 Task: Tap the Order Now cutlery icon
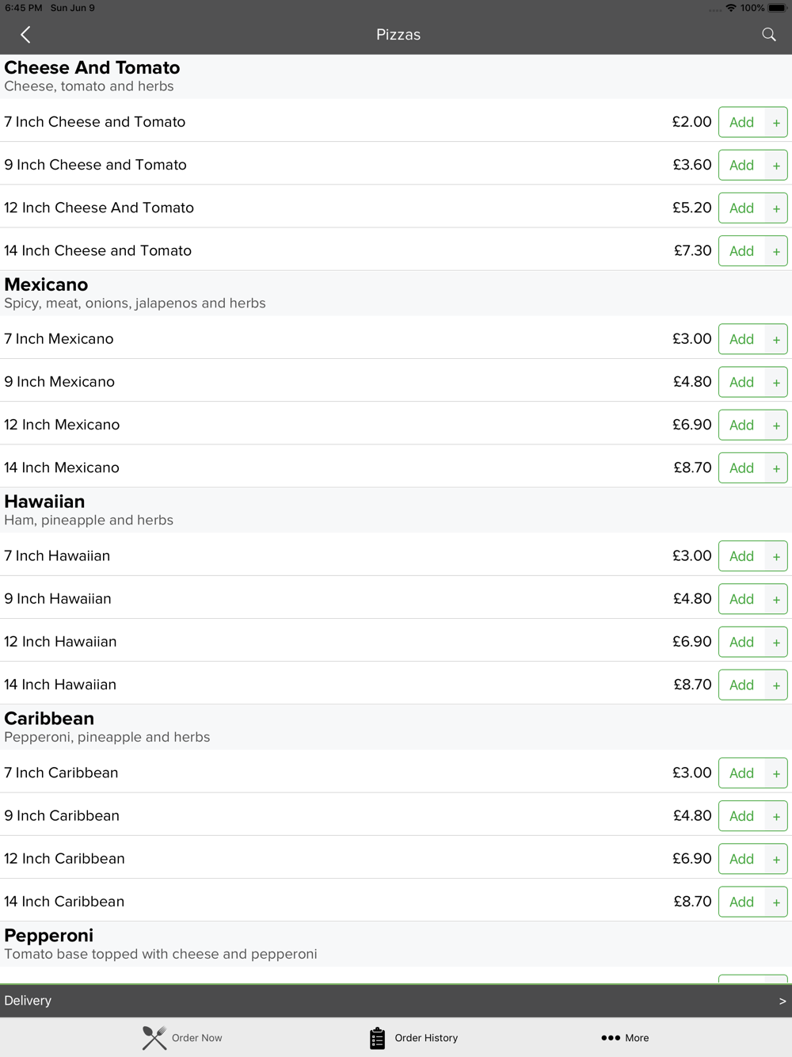click(x=154, y=1037)
